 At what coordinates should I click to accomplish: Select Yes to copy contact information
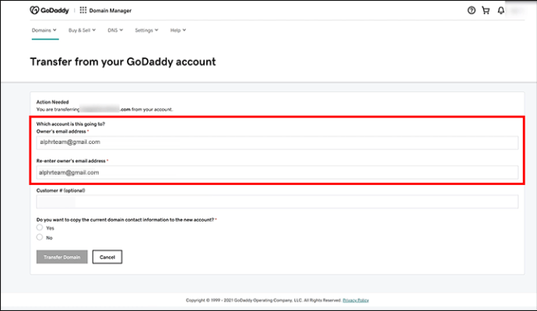tap(40, 228)
